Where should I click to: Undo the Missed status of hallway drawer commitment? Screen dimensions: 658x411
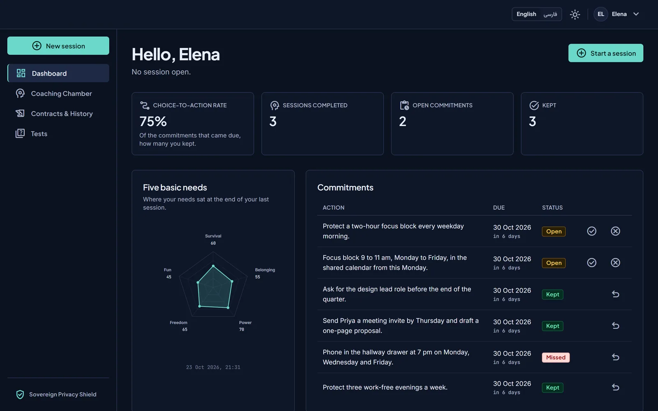pyautogui.click(x=615, y=357)
